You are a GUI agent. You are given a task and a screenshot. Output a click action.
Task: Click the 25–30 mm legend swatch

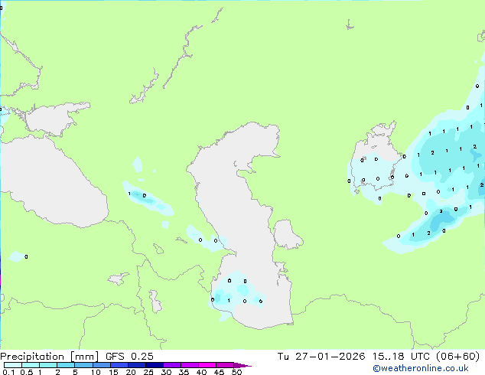(154, 365)
